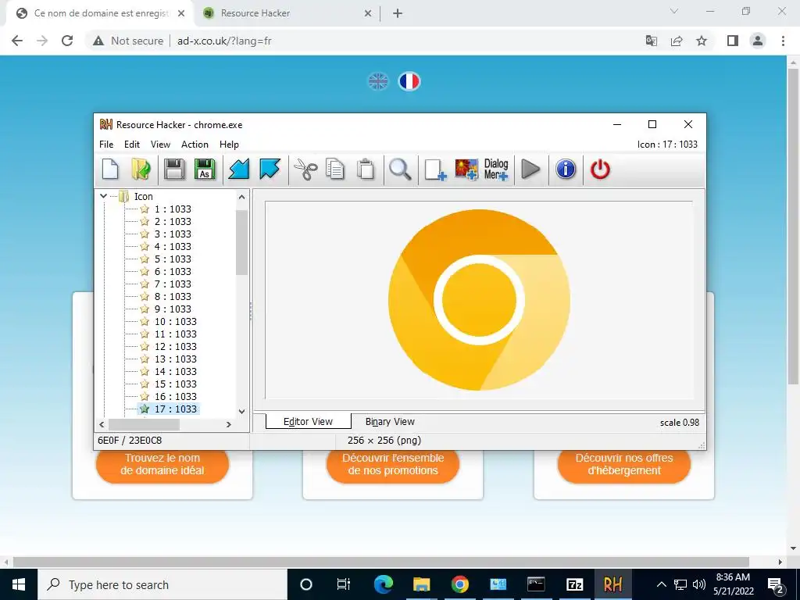Image resolution: width=800 pixels, height=600 pixels.
Task: Click the tree panel scroll-down arrow
Action: coord(242,411)
